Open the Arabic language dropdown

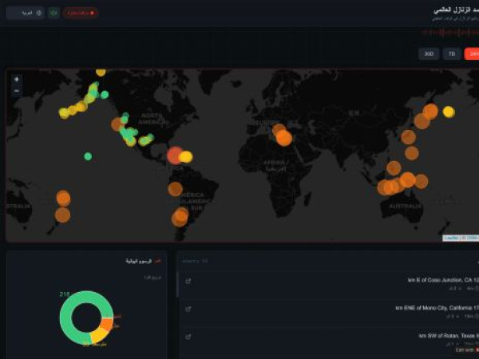coord(26,13)
